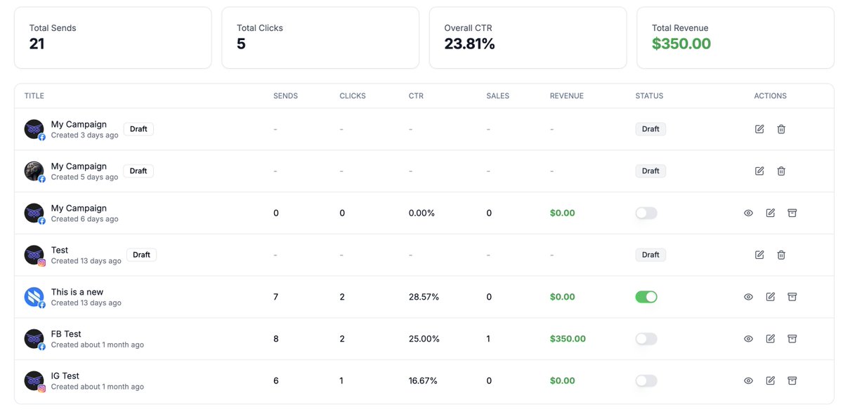
Task: Click the 16.67% CTR value
Action: 423,380
